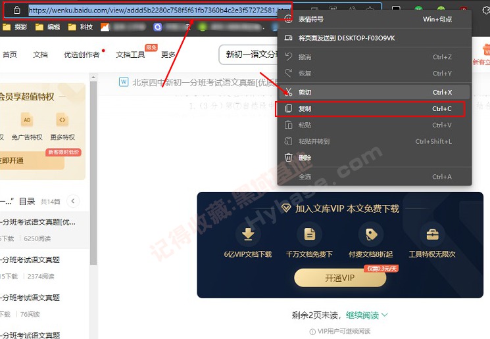The image size is (490, 339).
Task: Open 优选创作者 navigation tab
Action: pos(82,55)
